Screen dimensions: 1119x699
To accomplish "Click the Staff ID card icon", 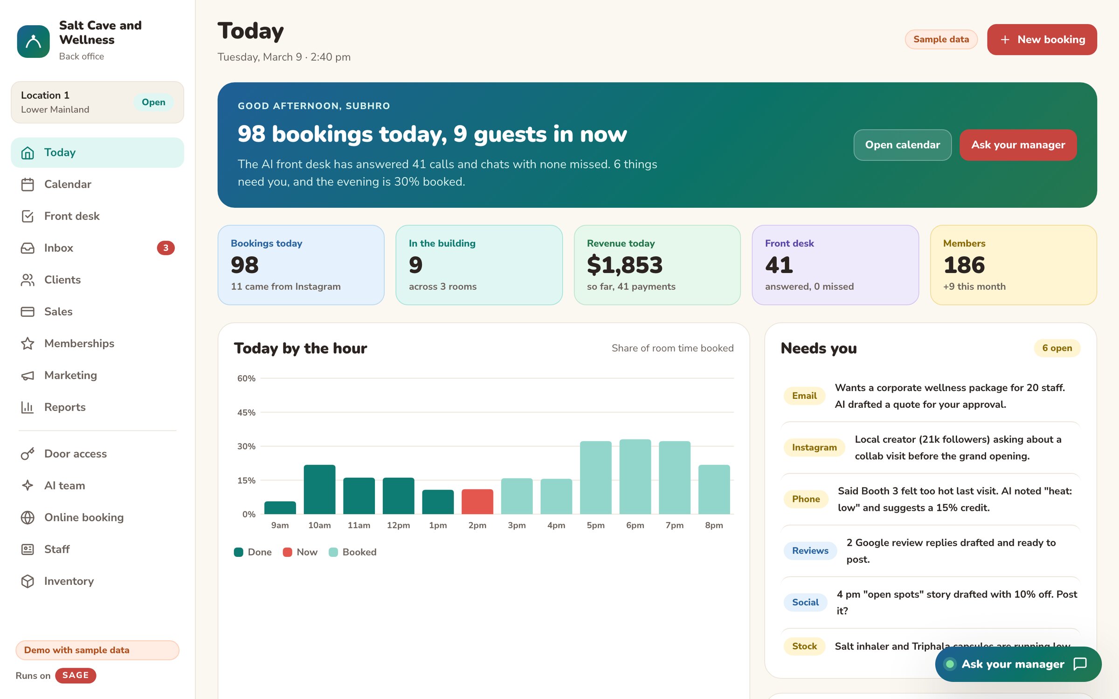I will pyautogui.click(x=28, y=549).
